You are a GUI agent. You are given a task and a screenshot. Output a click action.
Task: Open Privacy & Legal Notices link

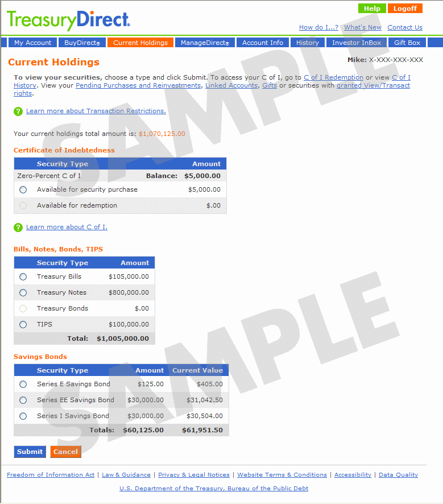(x=194, y=475)
